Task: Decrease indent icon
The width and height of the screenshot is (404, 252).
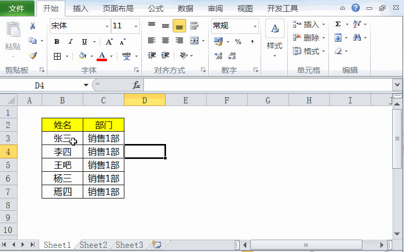Action: 152,56
